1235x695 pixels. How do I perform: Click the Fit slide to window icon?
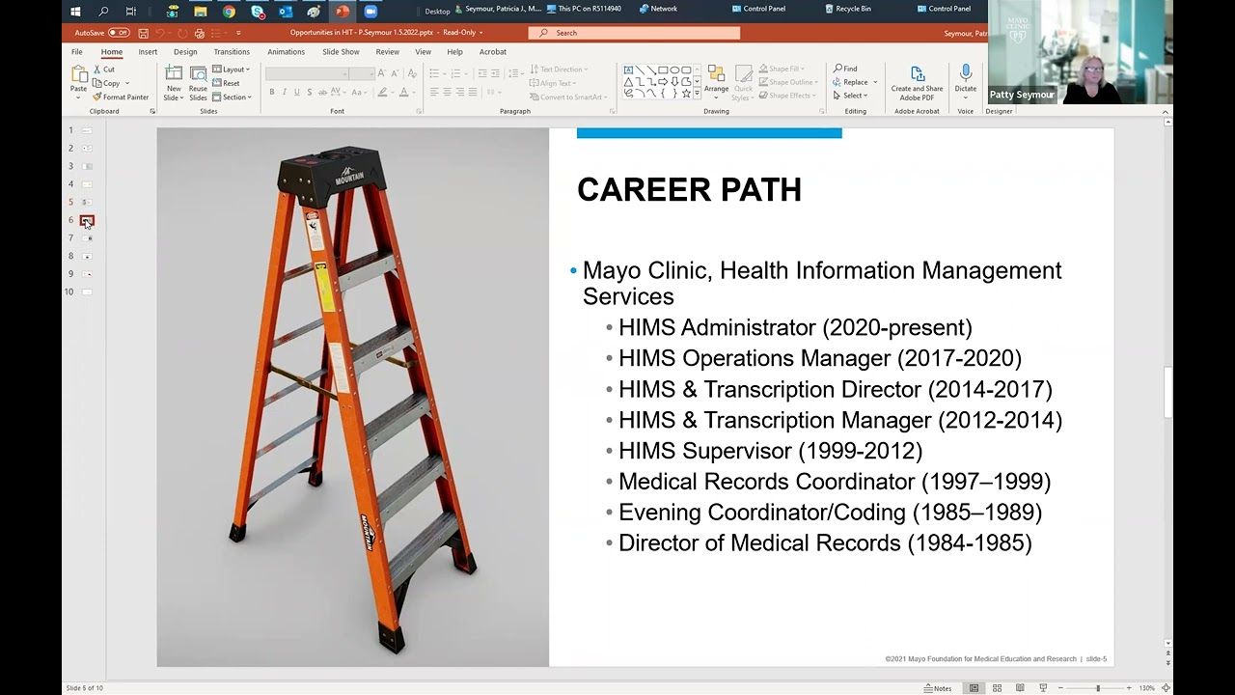point(1166,688)
